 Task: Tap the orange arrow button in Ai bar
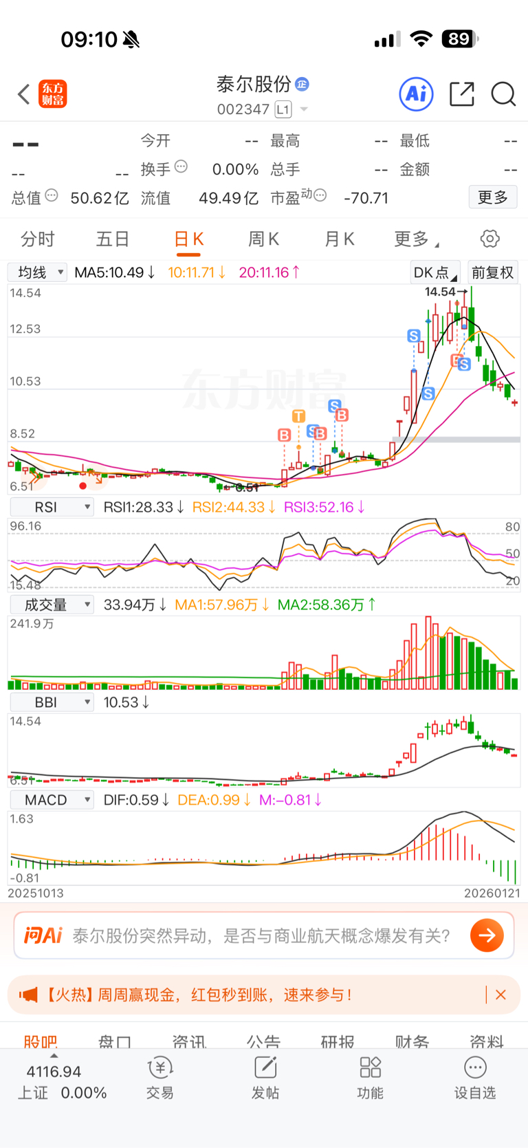(487, 935)
